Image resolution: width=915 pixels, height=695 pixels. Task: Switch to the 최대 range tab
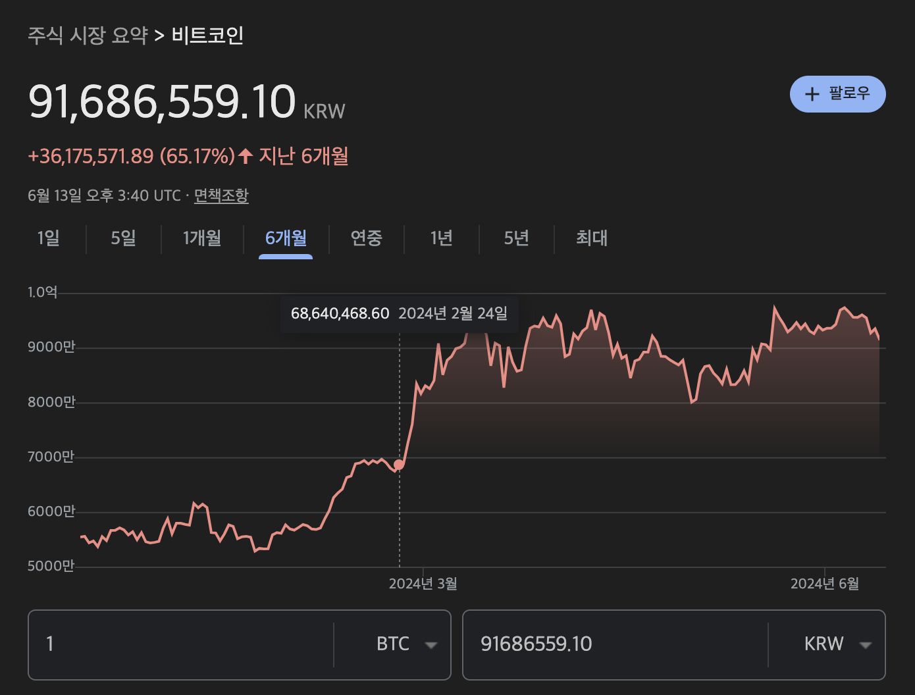pos(592,238)
